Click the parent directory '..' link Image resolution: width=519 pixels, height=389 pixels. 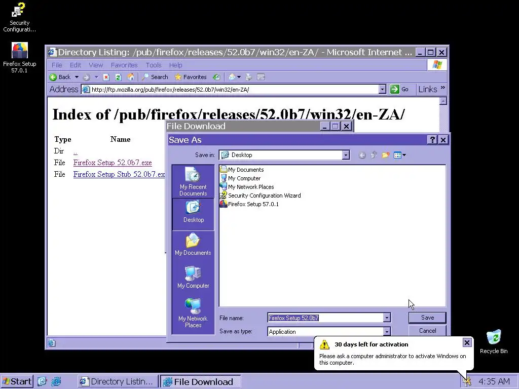tap(76, 151)
